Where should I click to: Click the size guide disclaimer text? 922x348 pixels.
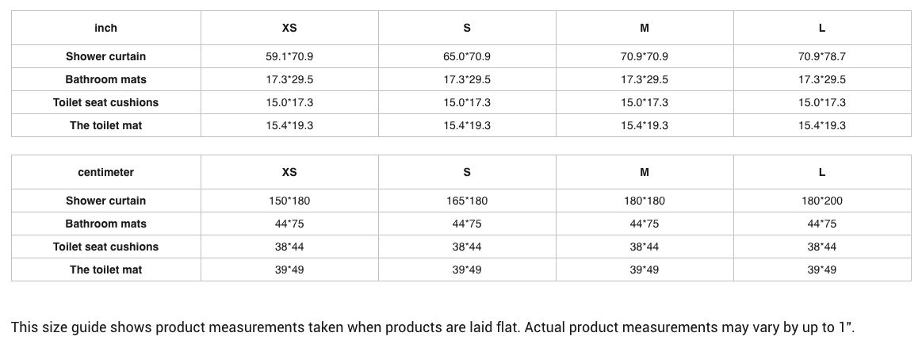pyautogui.click(x=433, y=327)
